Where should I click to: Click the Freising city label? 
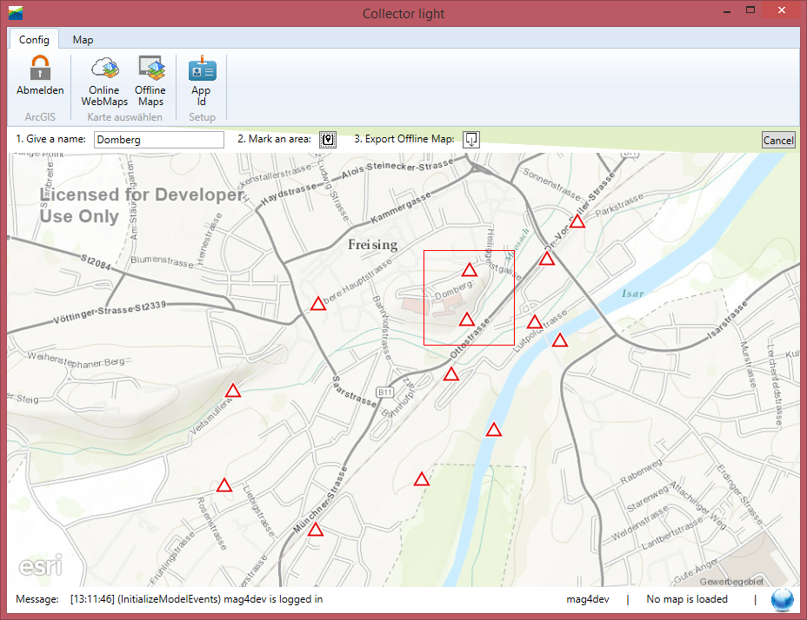pos(372,245)
